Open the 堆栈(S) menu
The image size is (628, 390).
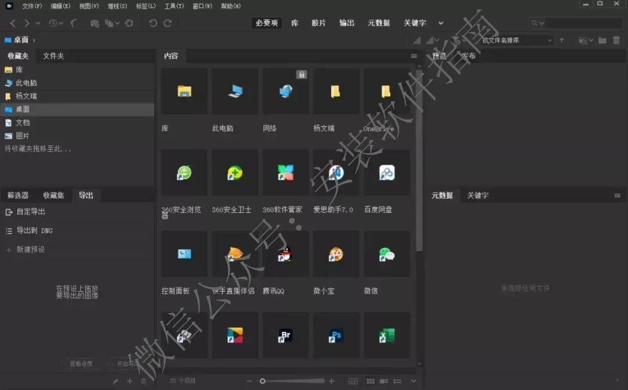tap(117, 6)
